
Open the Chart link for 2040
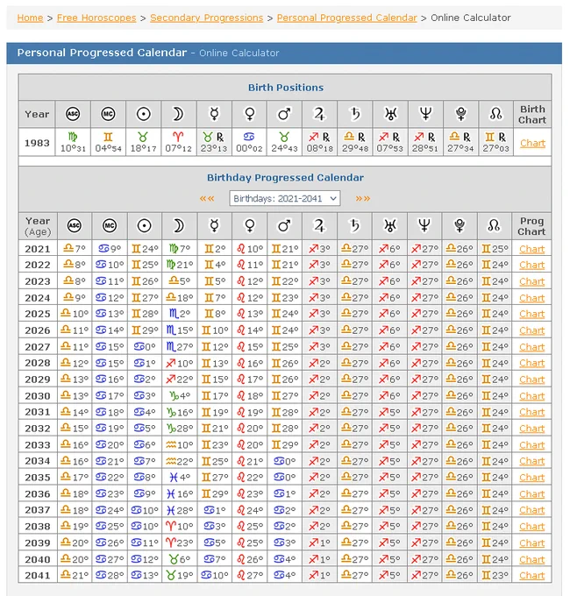coord(532,559)
